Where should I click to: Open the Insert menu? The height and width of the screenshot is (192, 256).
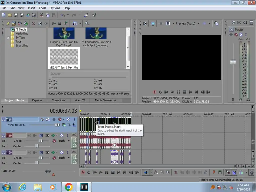coord(31,8)
